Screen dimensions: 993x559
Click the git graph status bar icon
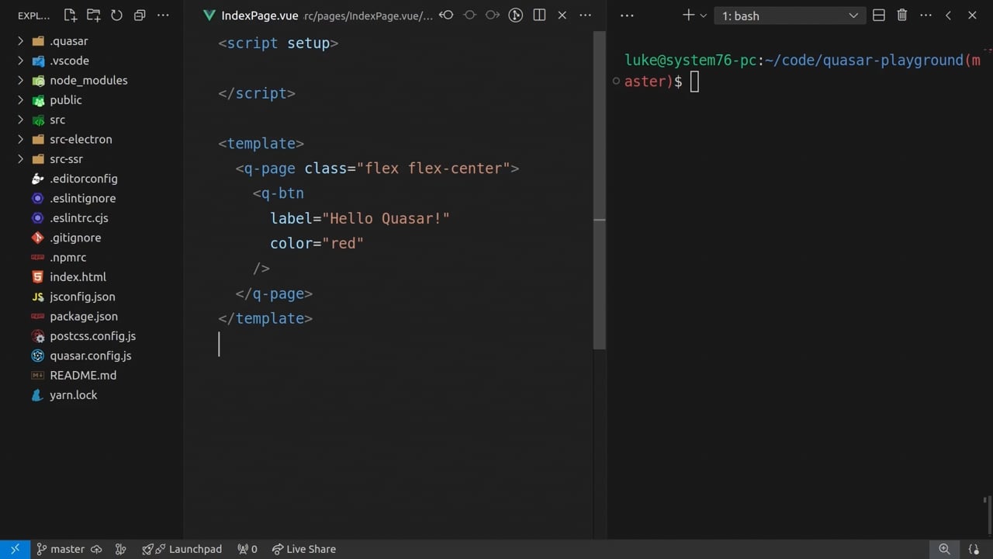click(120, 549)
